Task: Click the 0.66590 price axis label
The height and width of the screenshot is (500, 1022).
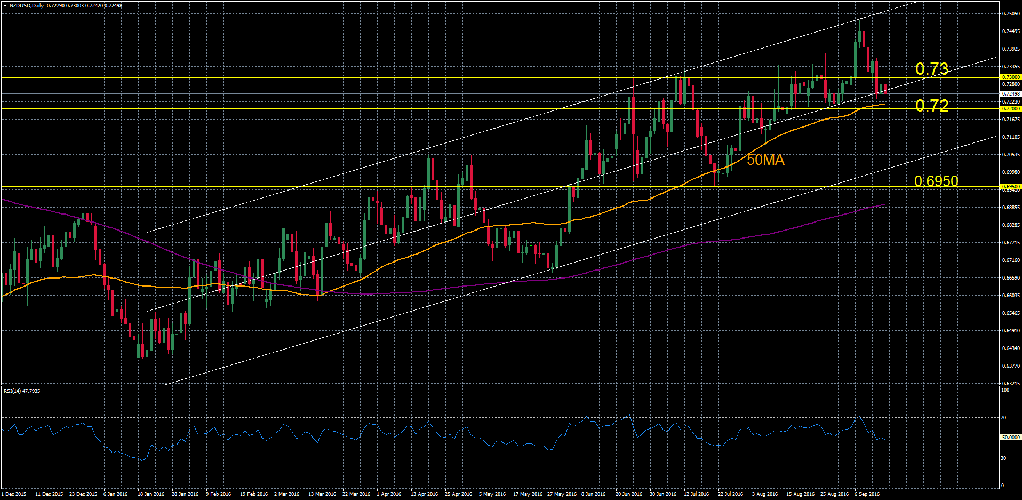Action: tap(1011, 278)
